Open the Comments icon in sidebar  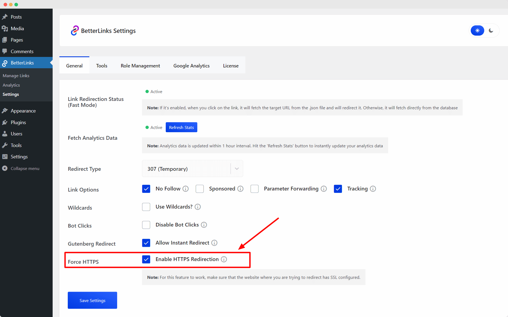pyautogui.click(x=5, y=51)
